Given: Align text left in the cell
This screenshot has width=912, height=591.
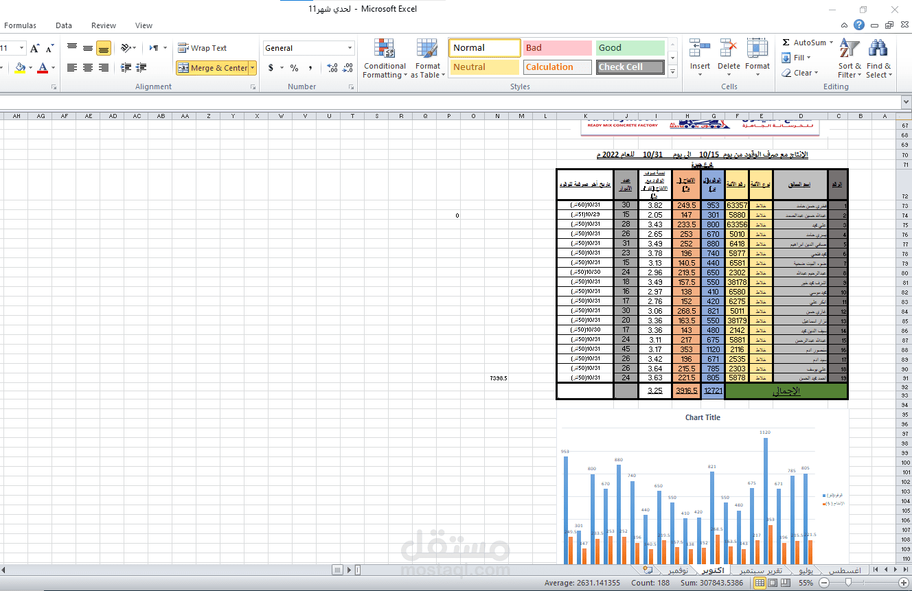Looking at the screenshot, I should point(72,67).
